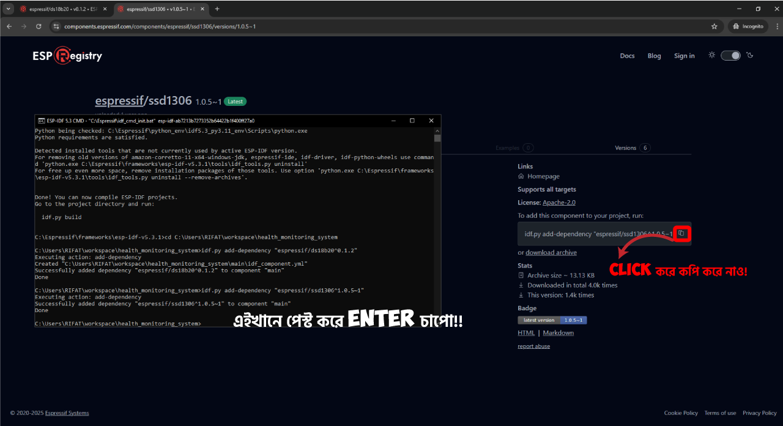Screen dimensions: 783x426
Task: Open the espressif namespace link in title
Action: pyautogui.click(x=119, y=100)
